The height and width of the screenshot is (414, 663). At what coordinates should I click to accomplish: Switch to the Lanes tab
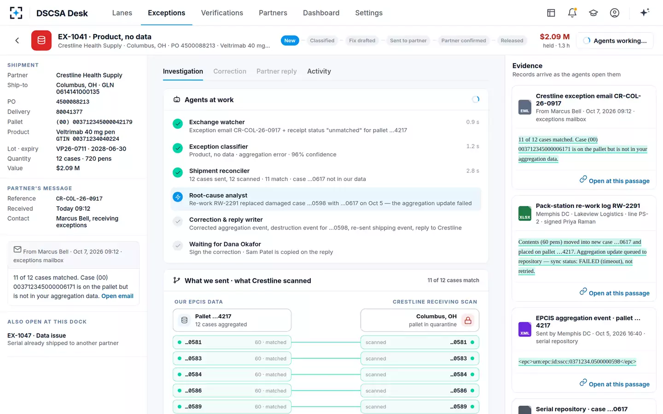point(122,13)
